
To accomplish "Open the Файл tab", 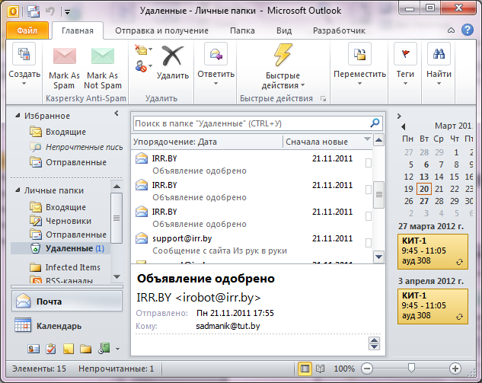I will click(x=27, y=30).
